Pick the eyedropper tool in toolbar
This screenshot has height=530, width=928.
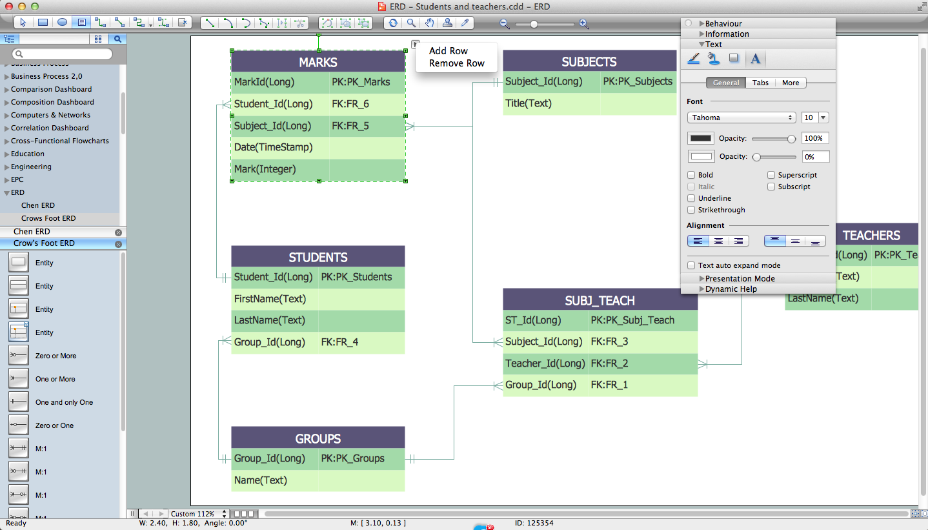click(465, 23)
